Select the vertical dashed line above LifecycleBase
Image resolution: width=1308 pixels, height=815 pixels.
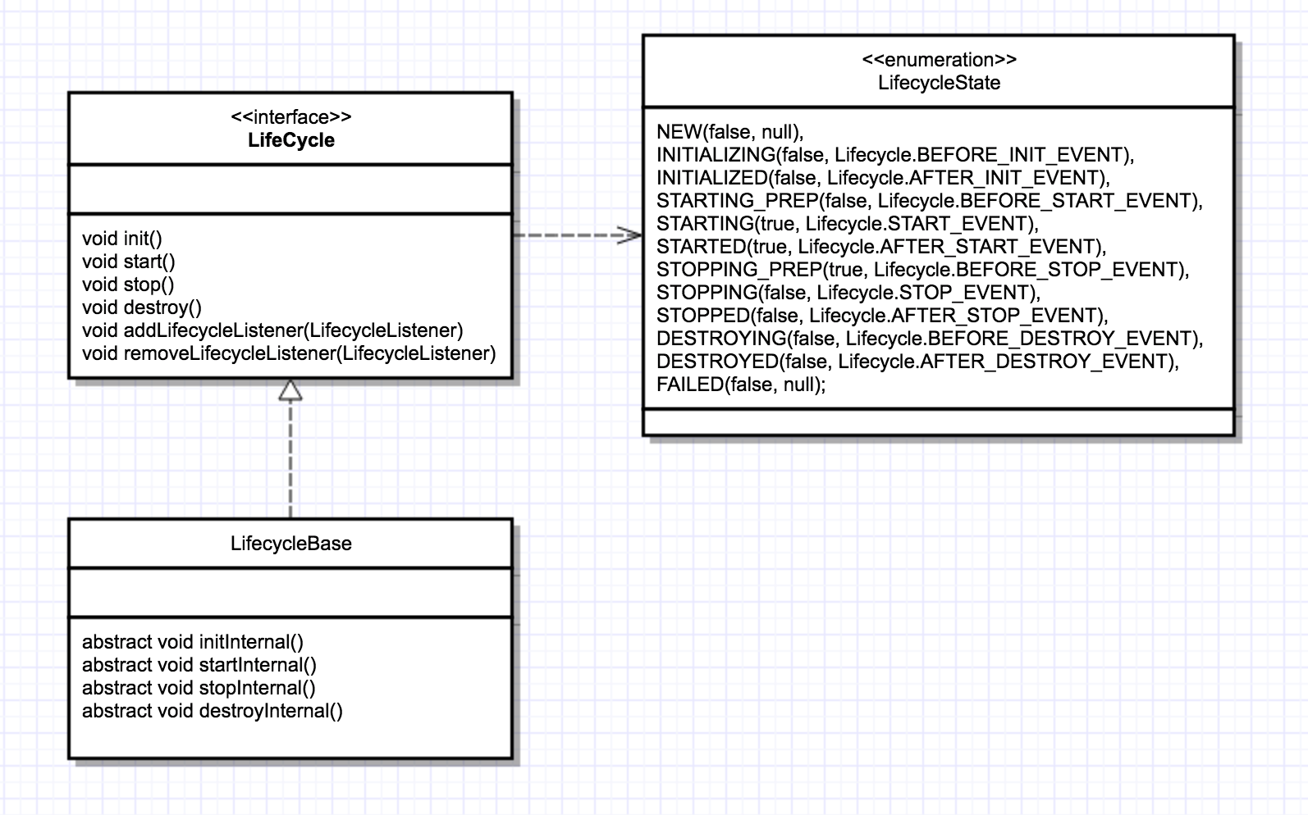coord(290,459)
